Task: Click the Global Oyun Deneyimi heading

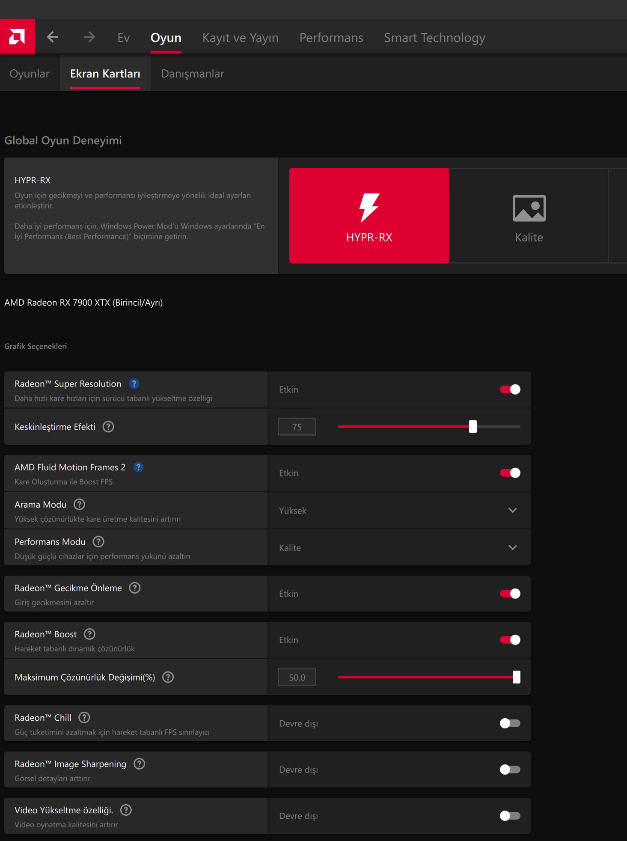Action: (63, 140)
